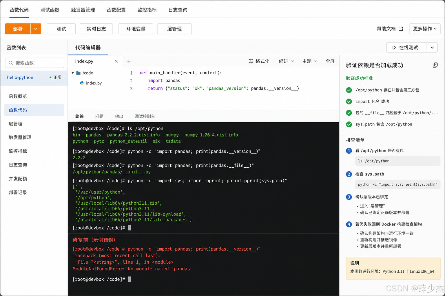
Task: Open the 函数配置 tab
Action: coord(116,10)
